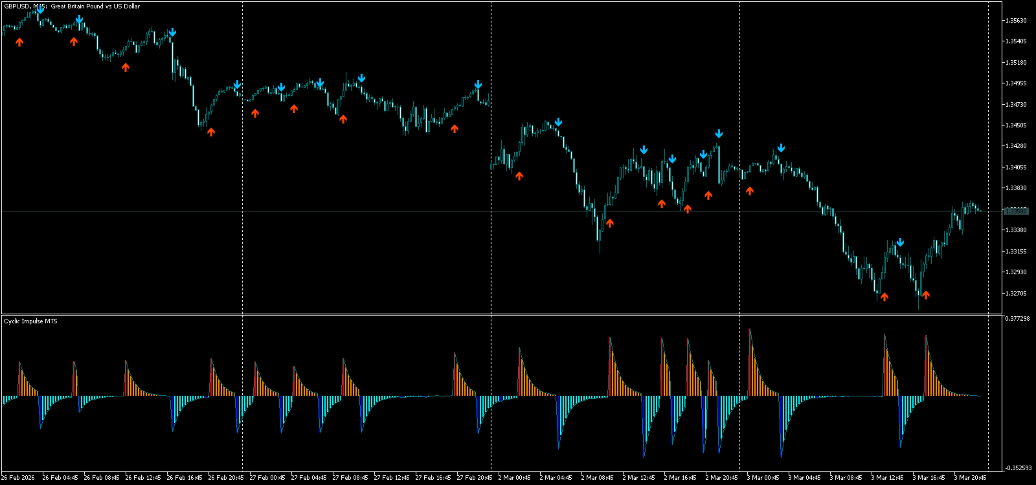Select the Cyclic Impulse MT5 indicator label

click(x=30, y=321)
